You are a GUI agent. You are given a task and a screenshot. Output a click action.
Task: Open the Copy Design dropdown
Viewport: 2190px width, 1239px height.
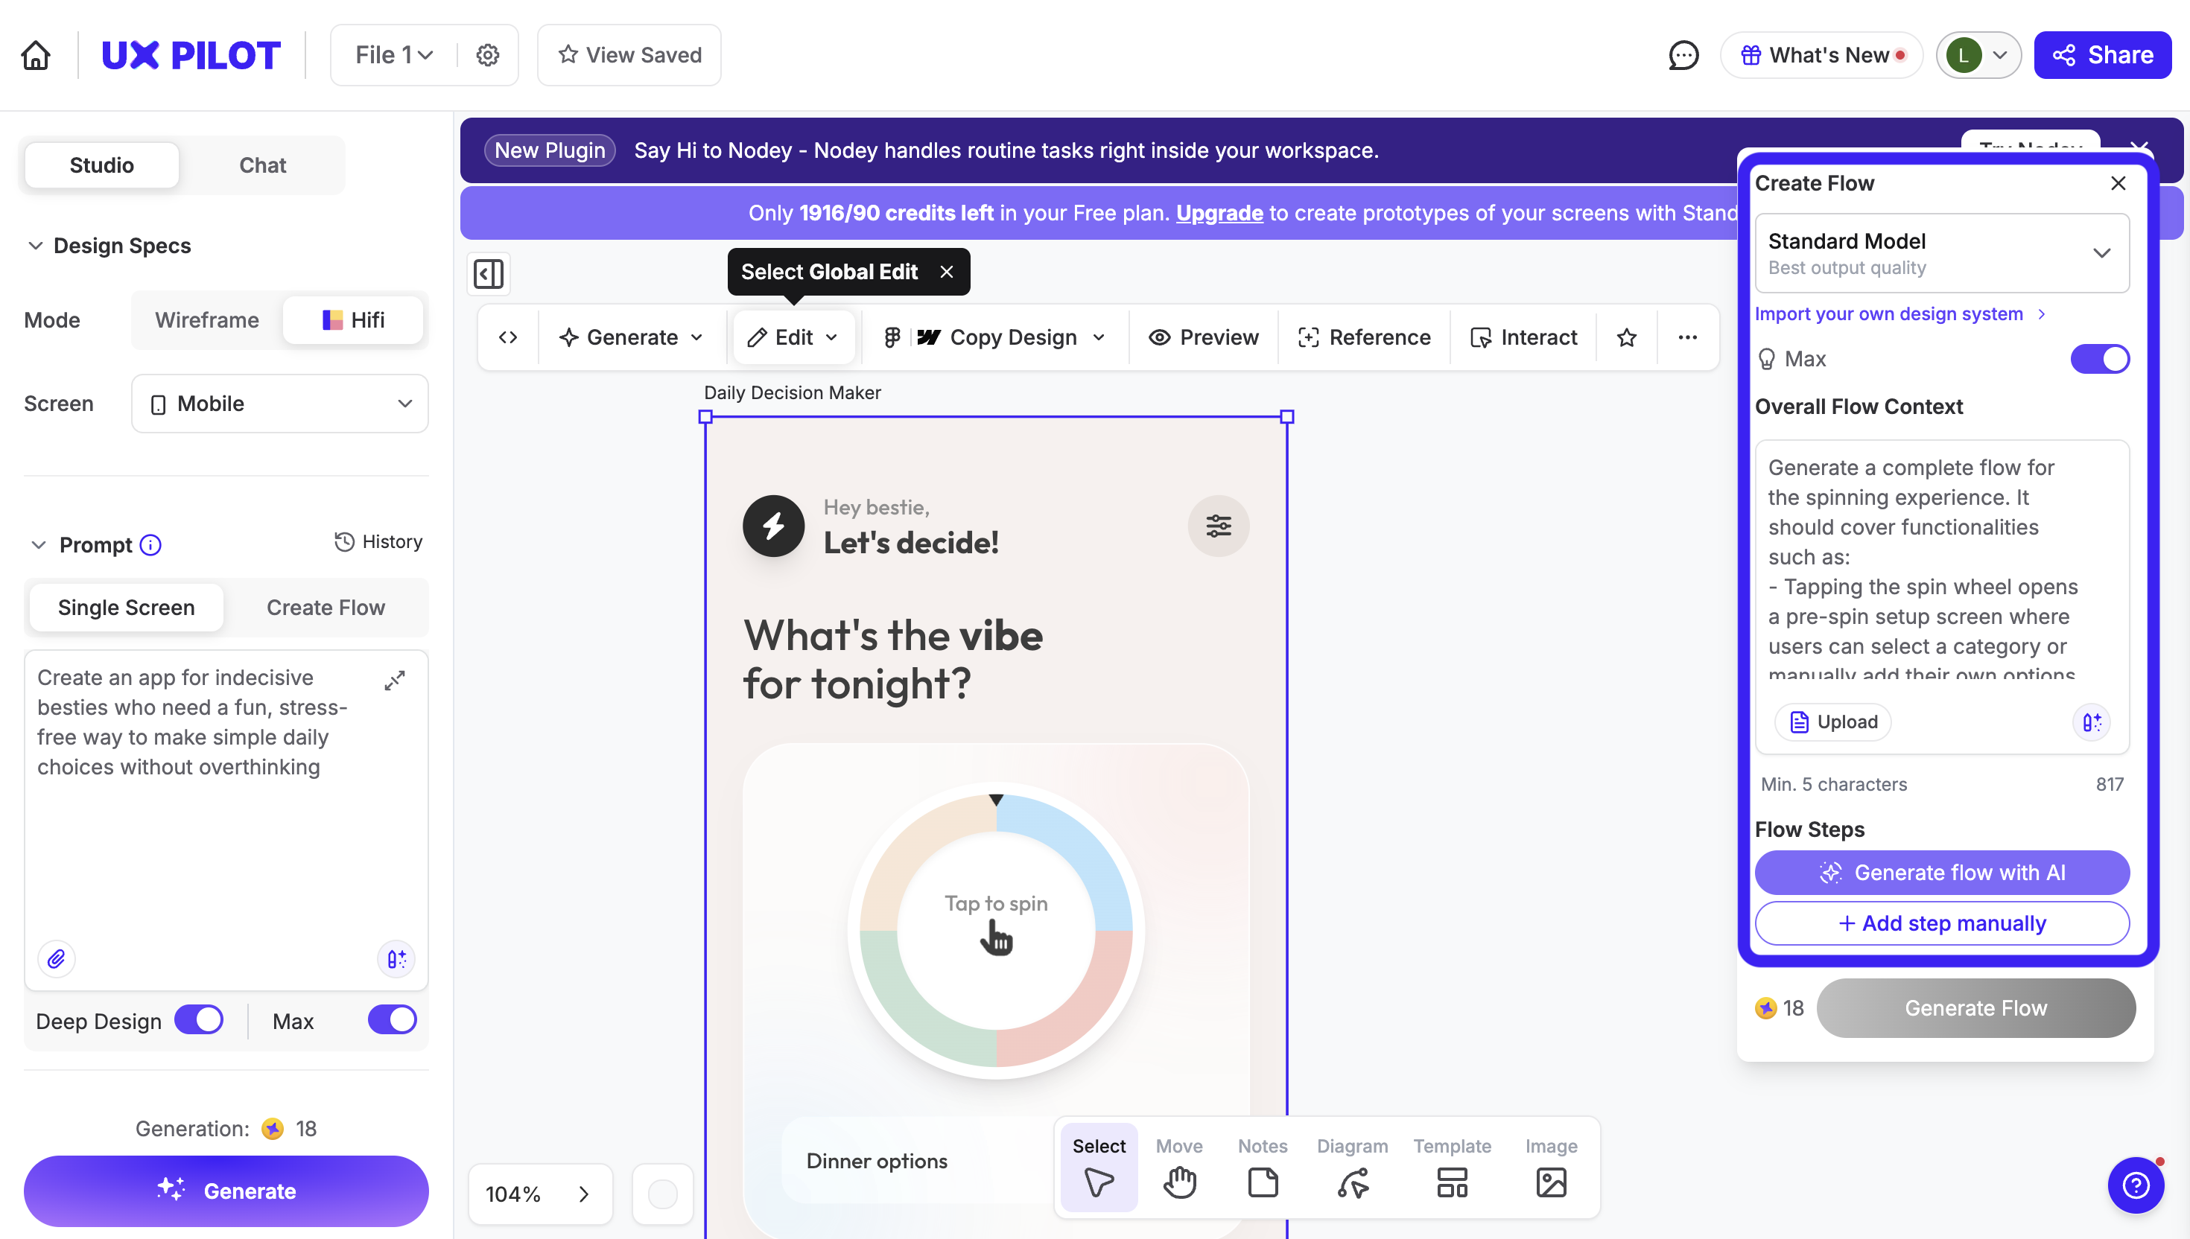click(x=995, y=338)
